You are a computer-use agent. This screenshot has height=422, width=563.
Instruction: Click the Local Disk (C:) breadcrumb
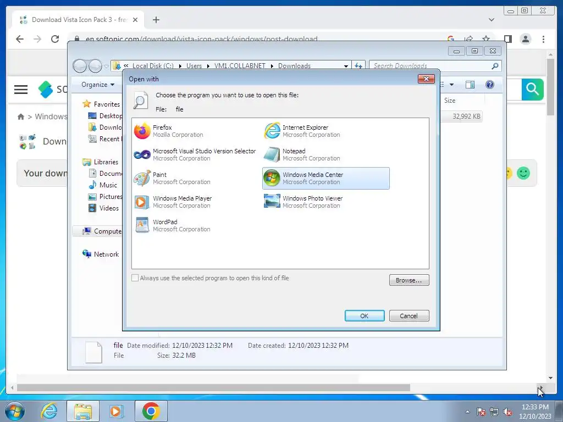pyautogui.click(x=153, y=66)
